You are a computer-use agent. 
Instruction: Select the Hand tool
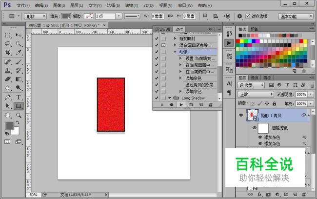pyautogui.click(x=8, y=115)
